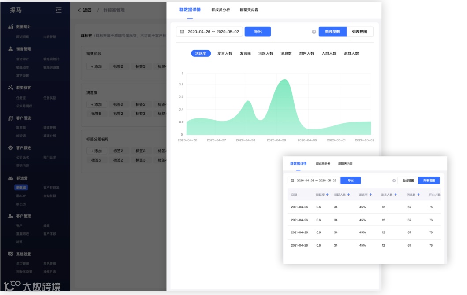Image resolution: width=467 pixels, height=295 pixels.
Task: Select 列表视图 toggle in the small list panel
Action: point(429,181)
